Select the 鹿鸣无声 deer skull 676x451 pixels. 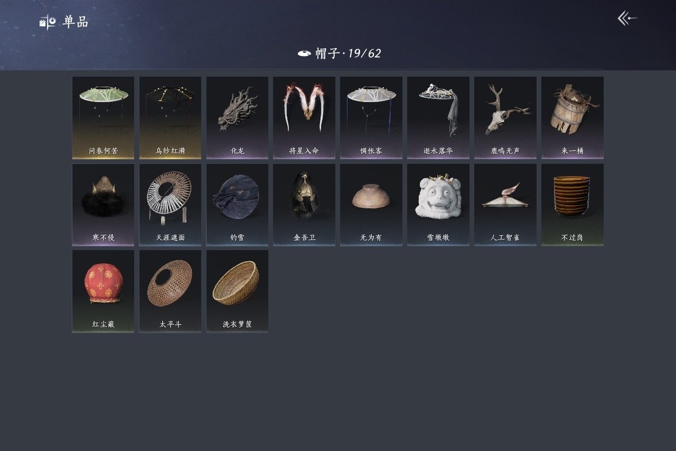[505, 118]
